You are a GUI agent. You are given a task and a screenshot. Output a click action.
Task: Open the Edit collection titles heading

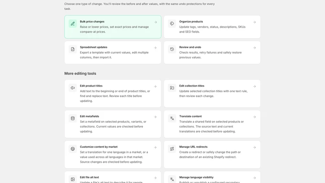point(192,86)
